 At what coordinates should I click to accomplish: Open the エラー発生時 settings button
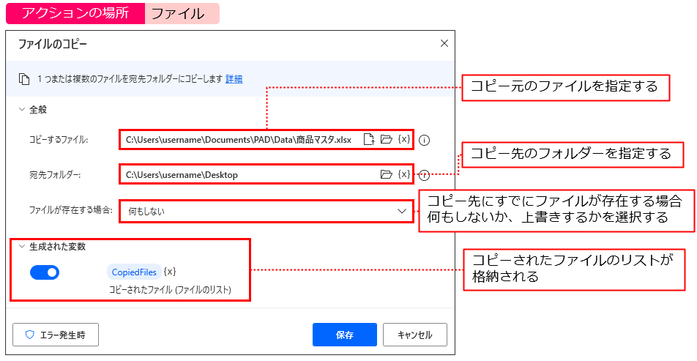coord(56,335)
